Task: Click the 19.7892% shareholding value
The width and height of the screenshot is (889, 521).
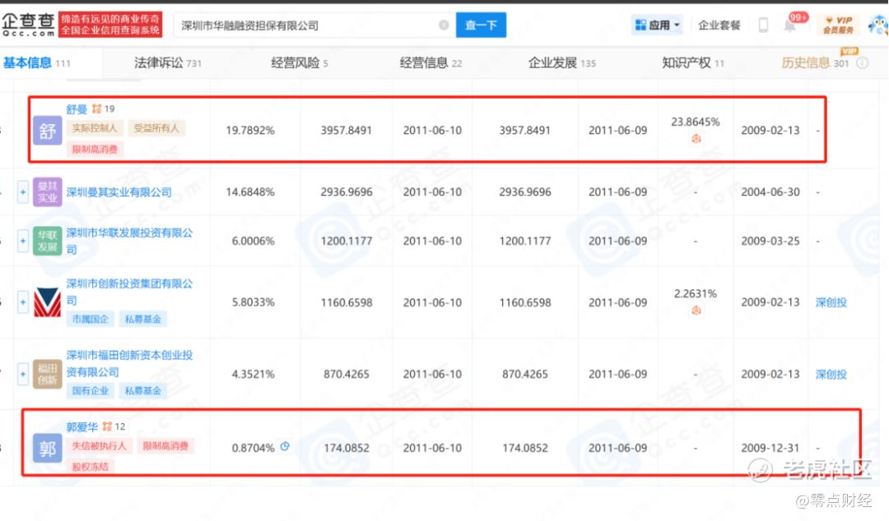Action: [250, 130]
